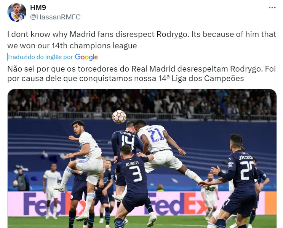The width and height of the screenshot is (283, 228).
Task: Open the tweet's three-dot more options menu
Action: coord(272,8)
